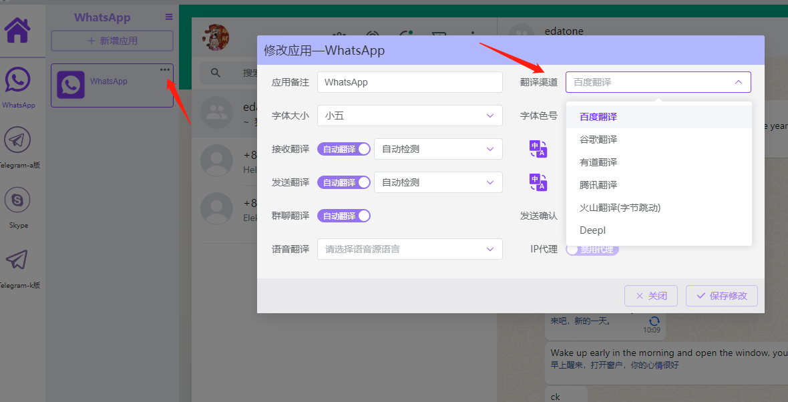Screen dimensions: 788x402
Task: Click the hamburger menu beside WhatsApp title
Action: coord(169,17)
